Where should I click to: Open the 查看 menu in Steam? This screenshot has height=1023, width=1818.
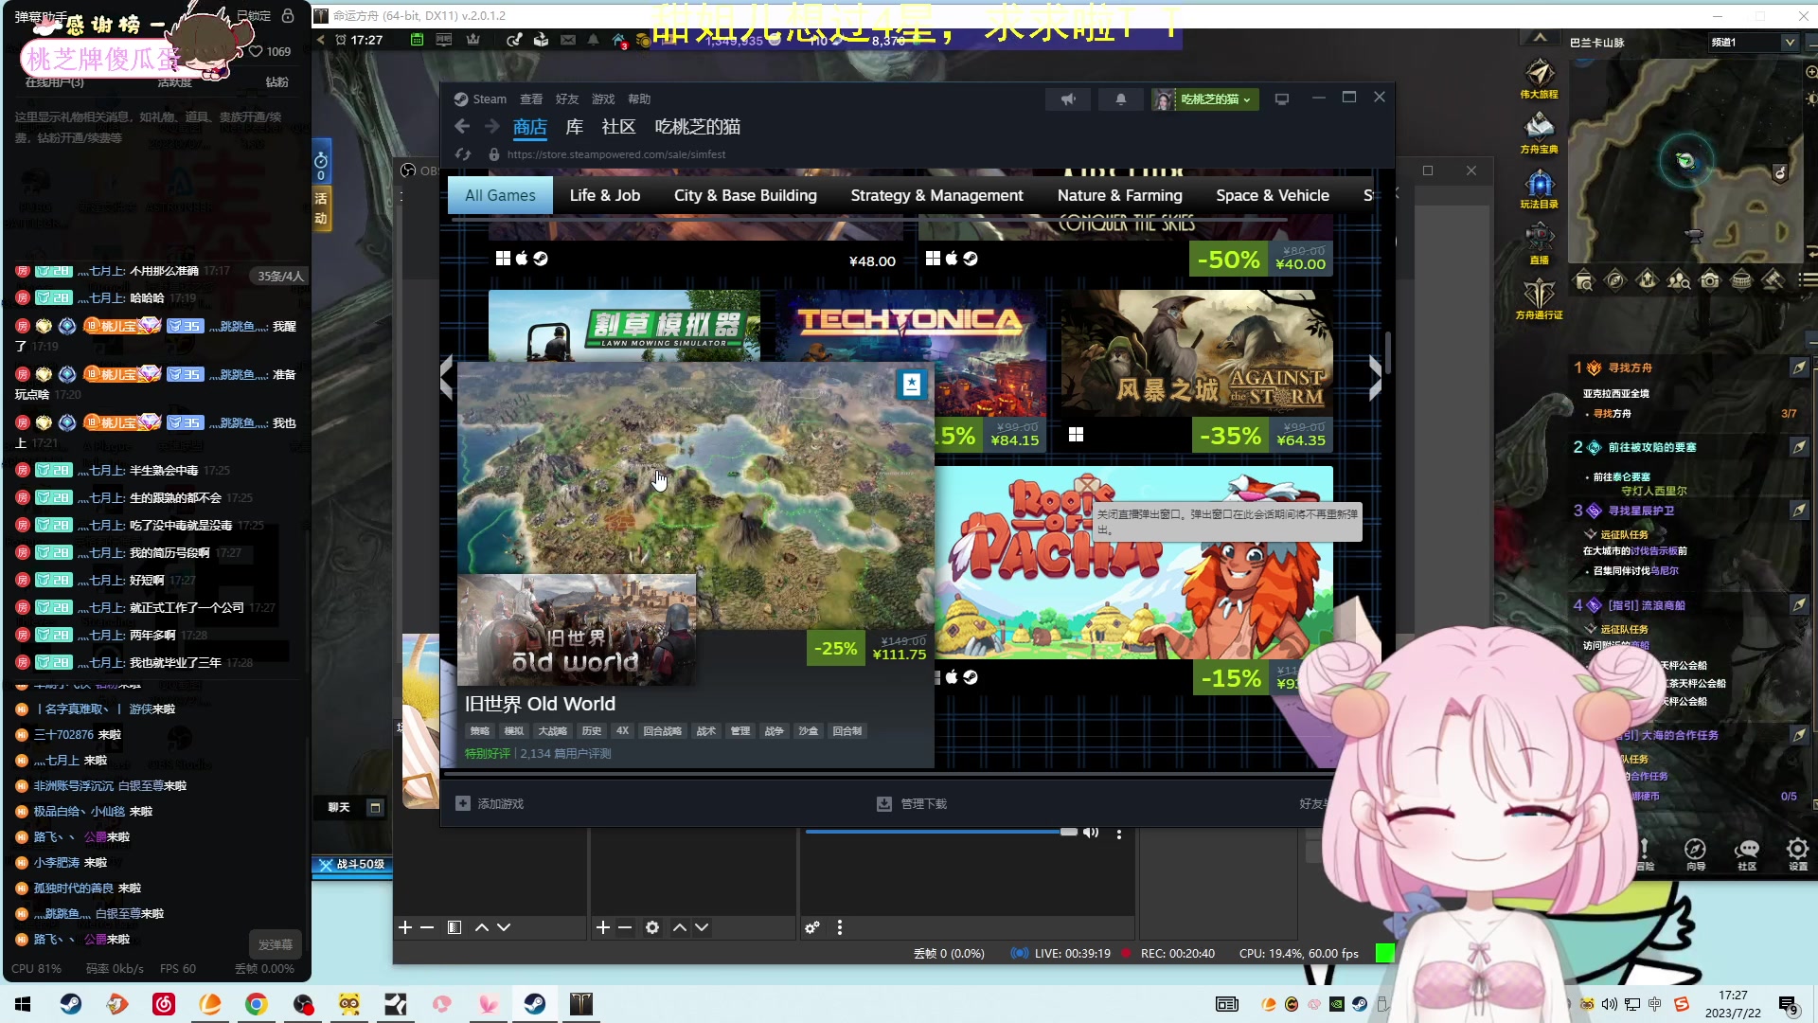(531, 99)
